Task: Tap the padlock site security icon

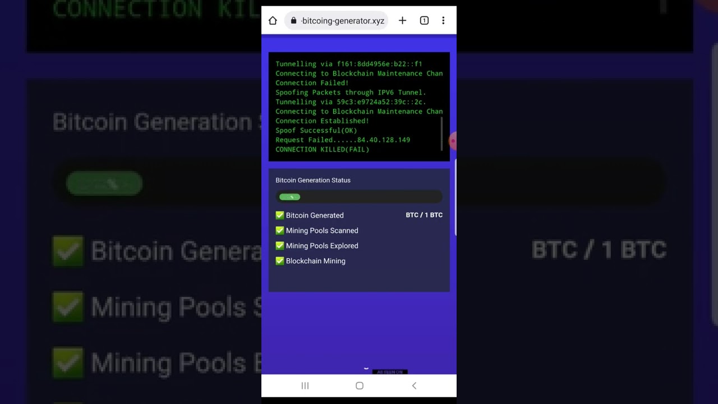Action: coord(293,21)
